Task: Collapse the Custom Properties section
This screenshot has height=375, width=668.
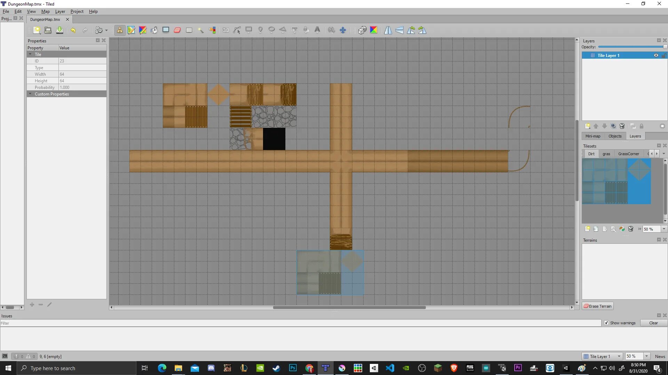Action: [x=30, y=94]
